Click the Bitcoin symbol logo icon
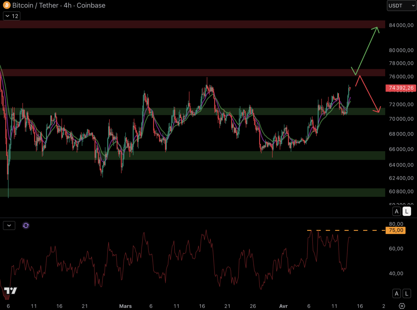Image resolution: width=417 pixels, height=310 pixels. 7,5
